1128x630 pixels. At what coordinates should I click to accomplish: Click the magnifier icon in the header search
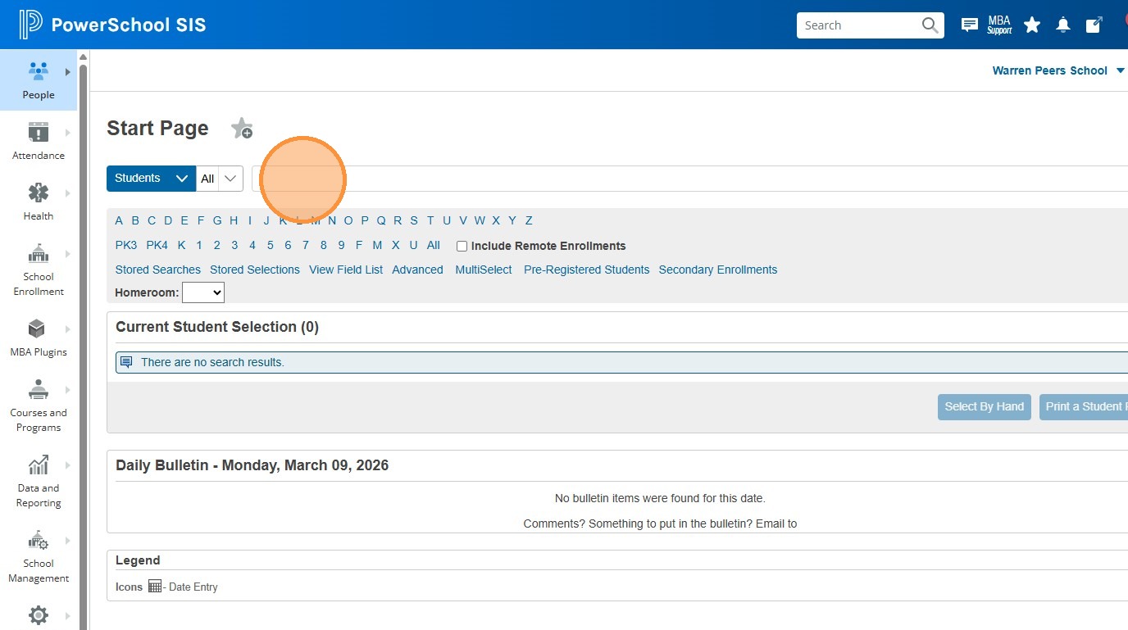click(x=930, y=25)
